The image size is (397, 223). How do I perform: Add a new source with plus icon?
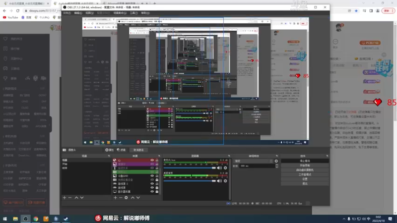tap(115, 197)
